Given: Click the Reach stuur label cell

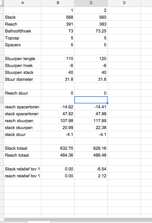Looking at the screenshot, I should pos(22,93).
